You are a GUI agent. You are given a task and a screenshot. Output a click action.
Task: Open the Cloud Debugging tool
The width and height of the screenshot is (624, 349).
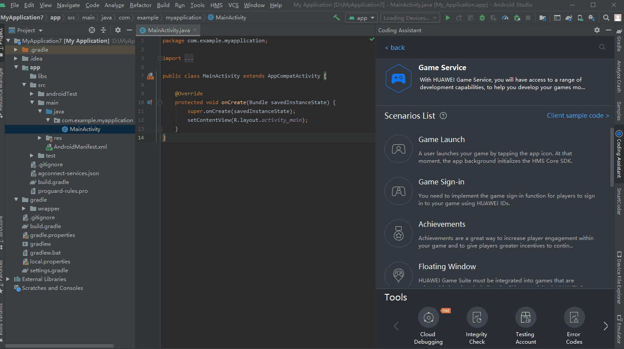[428, 326]
